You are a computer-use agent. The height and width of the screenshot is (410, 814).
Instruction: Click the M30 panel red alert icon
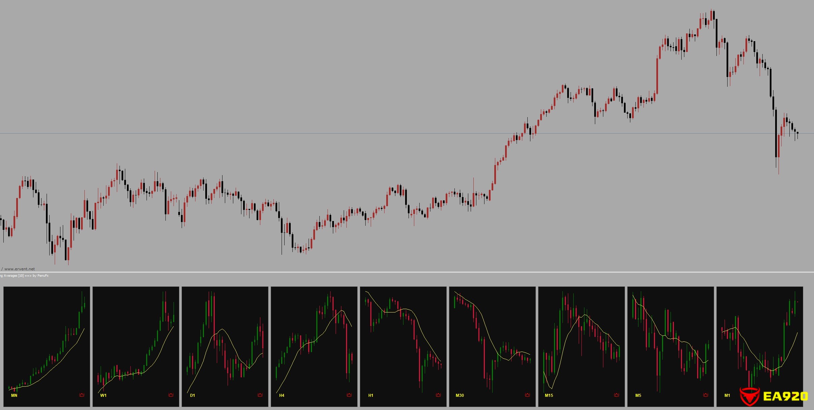click(527, 395)
